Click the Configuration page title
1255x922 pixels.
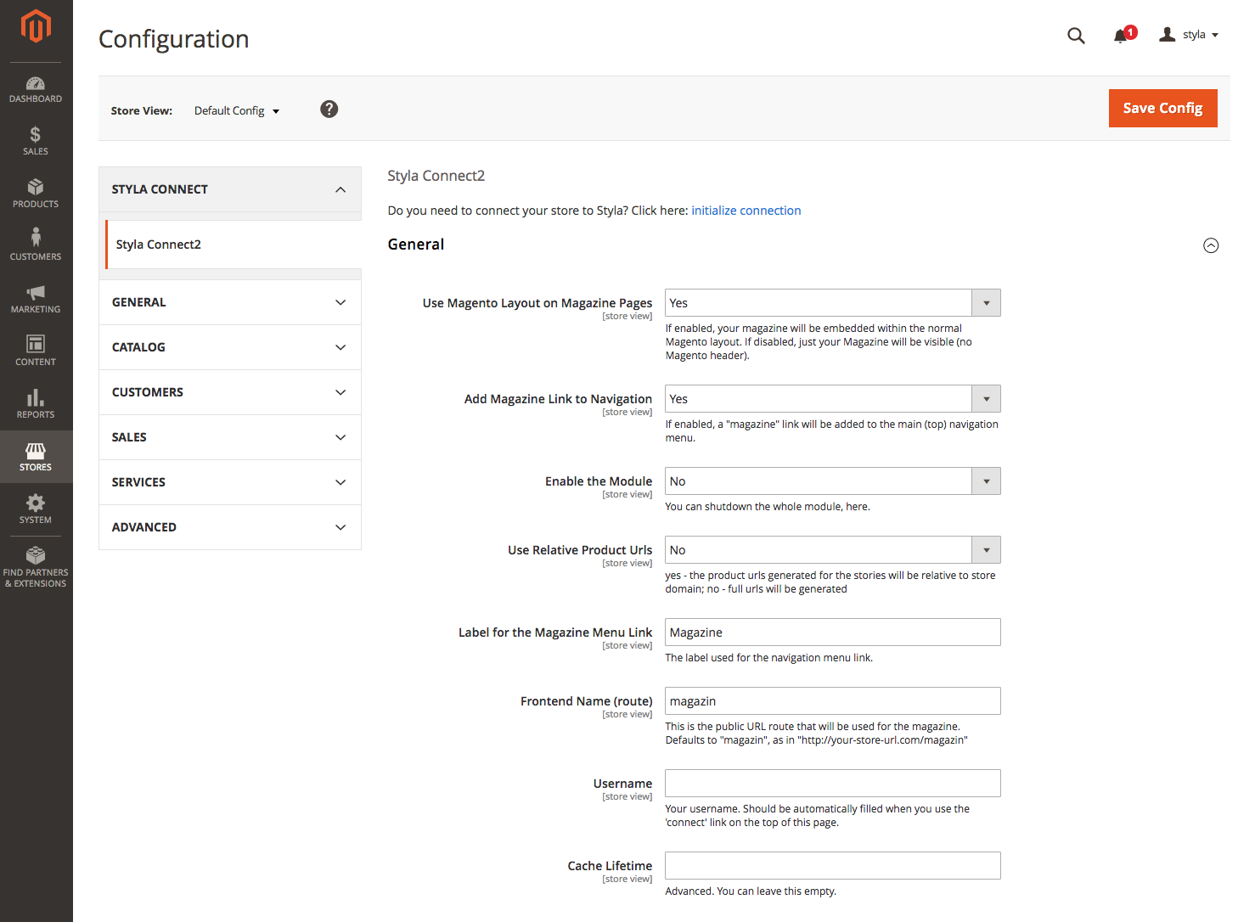(x=174, y=39)
